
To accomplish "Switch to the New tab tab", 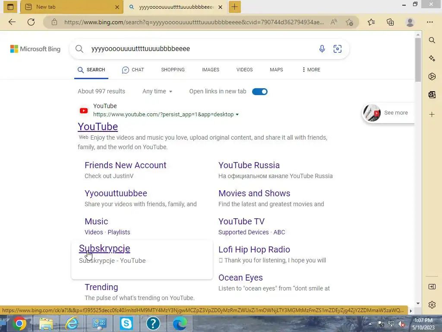I will (x=72, y=7).
